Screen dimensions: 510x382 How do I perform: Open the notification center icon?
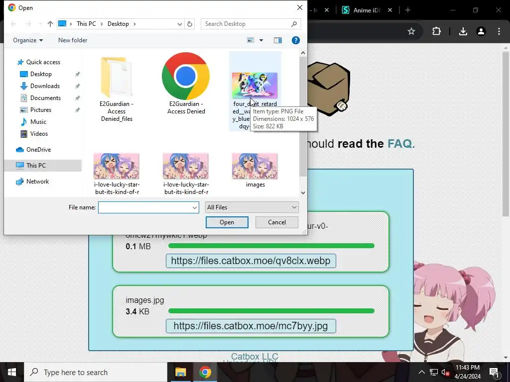click(x=495, y=372)
